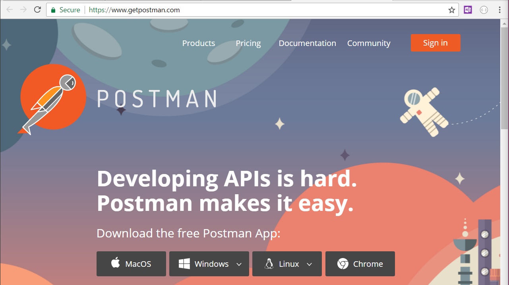Click the browser forward arrow
This screenshot has width=509, height=285.
click(x=23, y=10)
